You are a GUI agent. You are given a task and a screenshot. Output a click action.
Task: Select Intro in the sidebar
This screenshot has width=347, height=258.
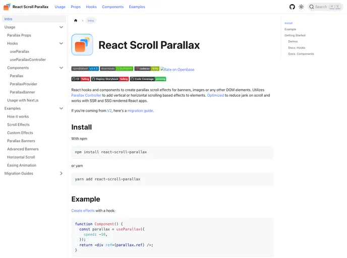(34, 19)
